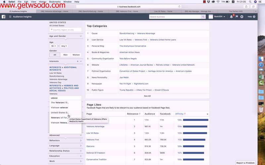The width and height of the screenshot is (265, 165).
Task: Click Report a Problem button
Action: (245, 163)
